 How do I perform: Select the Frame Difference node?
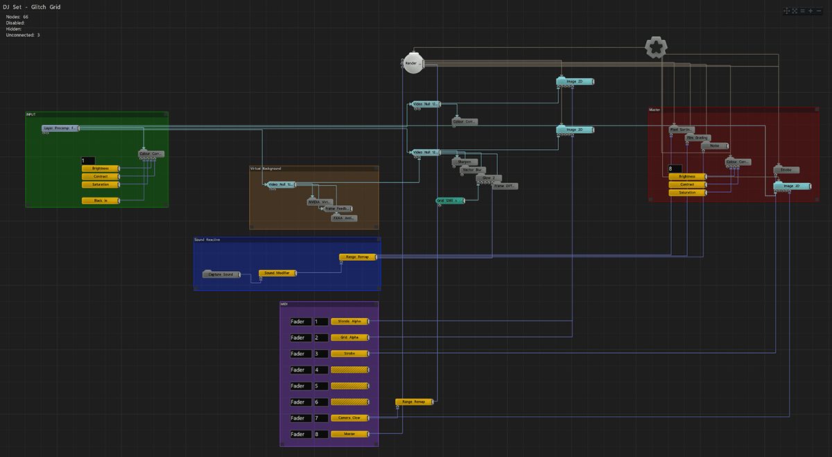click(505, 186)
